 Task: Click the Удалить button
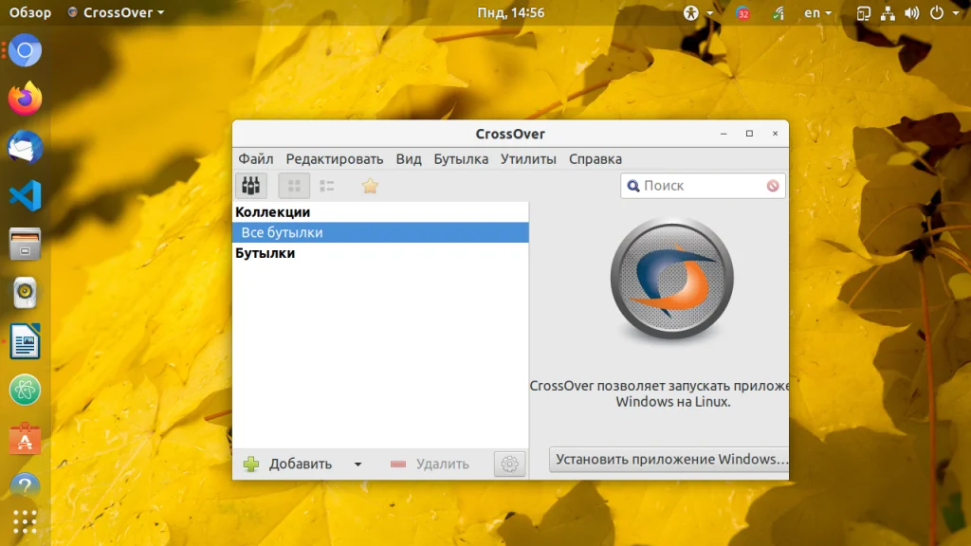(x=430, y=464)
